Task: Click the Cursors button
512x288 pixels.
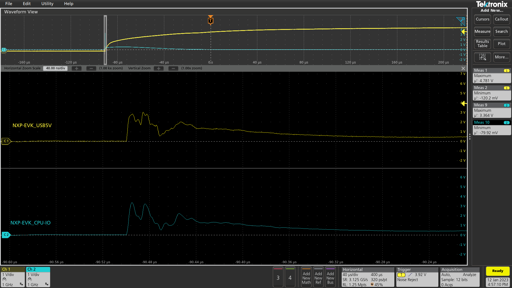Action: [482, 19]
